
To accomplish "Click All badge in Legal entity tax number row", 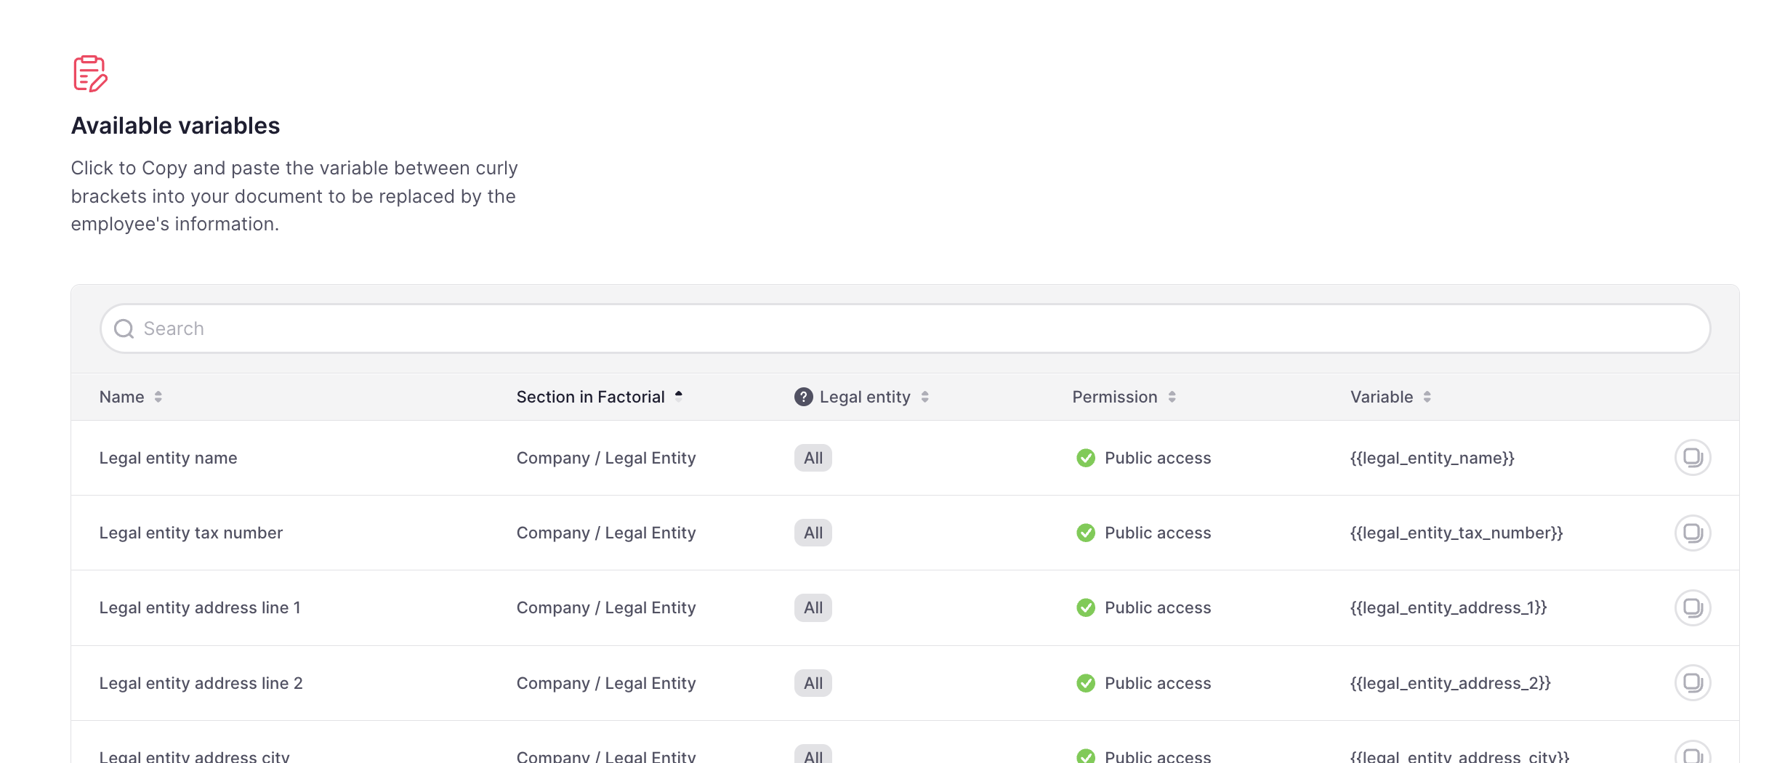I will point(813,533).
